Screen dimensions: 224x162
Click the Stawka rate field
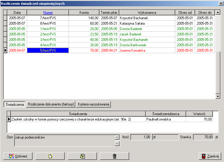pos(204,137)
